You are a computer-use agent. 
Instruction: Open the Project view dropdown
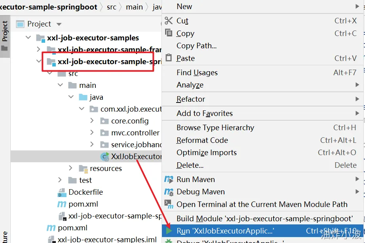(59, 24)
